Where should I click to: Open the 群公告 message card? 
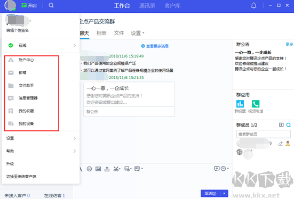(129, 99)
